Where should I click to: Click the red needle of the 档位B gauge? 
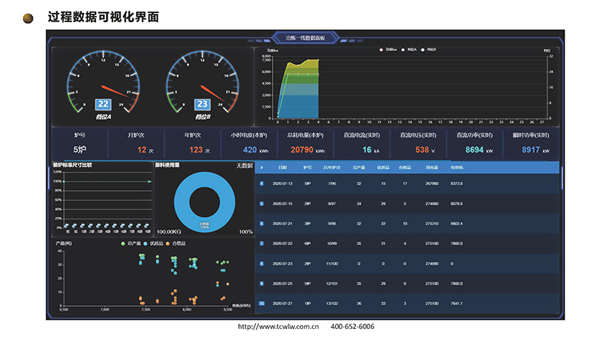point(214,92)
